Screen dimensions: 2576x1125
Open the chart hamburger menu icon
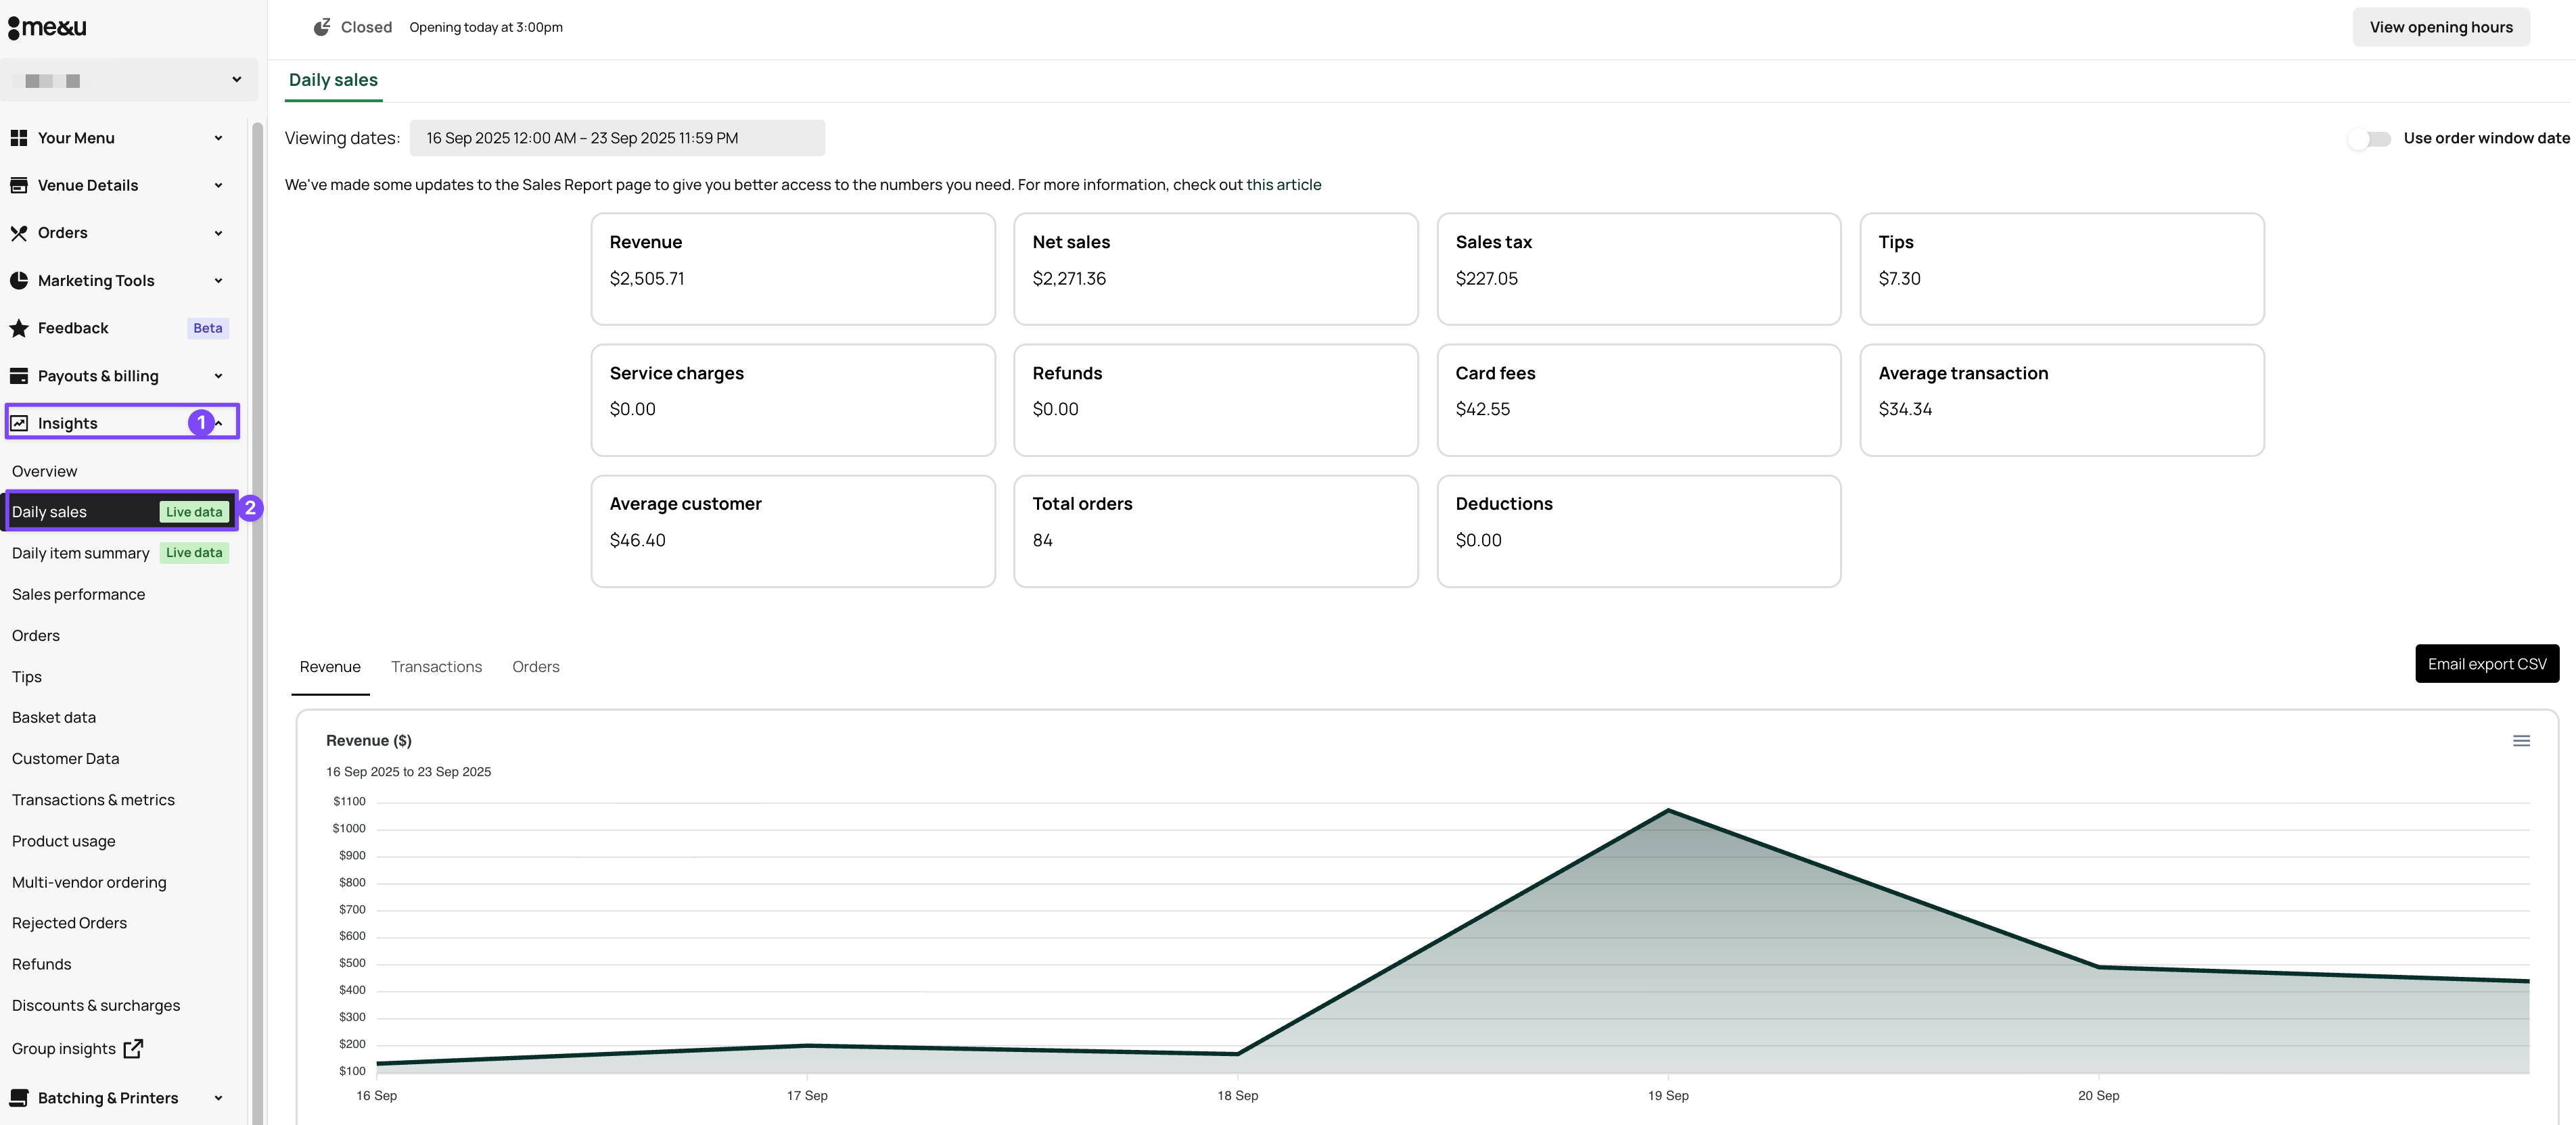click(x=2521, y=740)
